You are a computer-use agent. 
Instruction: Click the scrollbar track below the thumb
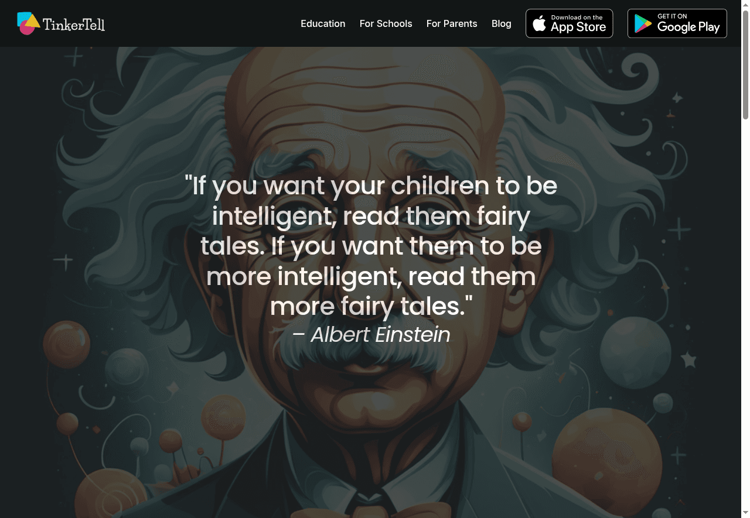pos(745,316)
